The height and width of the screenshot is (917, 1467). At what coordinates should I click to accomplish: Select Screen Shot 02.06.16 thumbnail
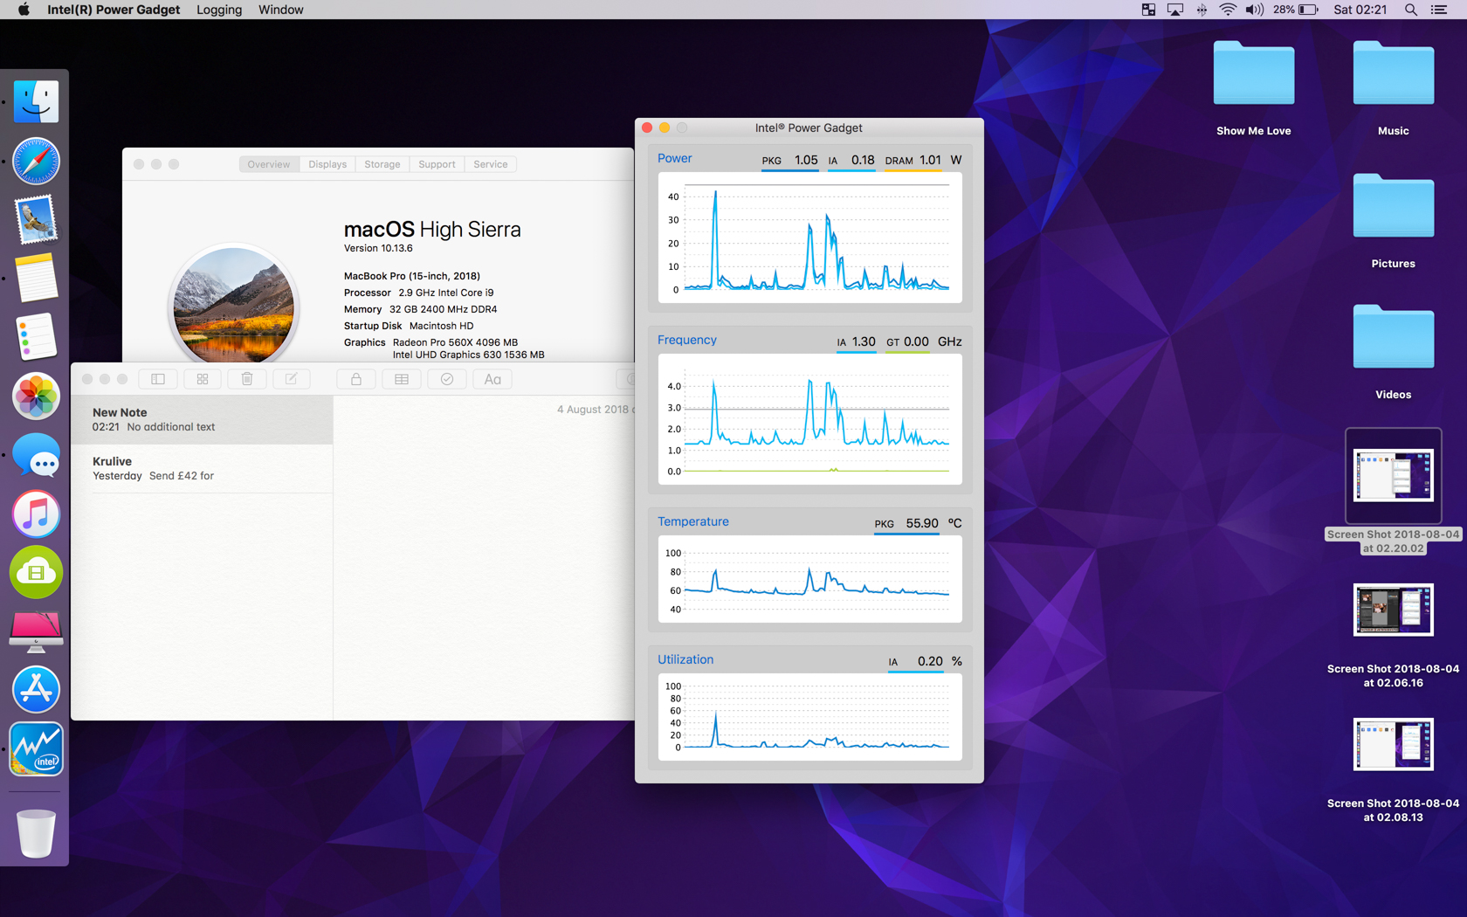point(1393,610)
